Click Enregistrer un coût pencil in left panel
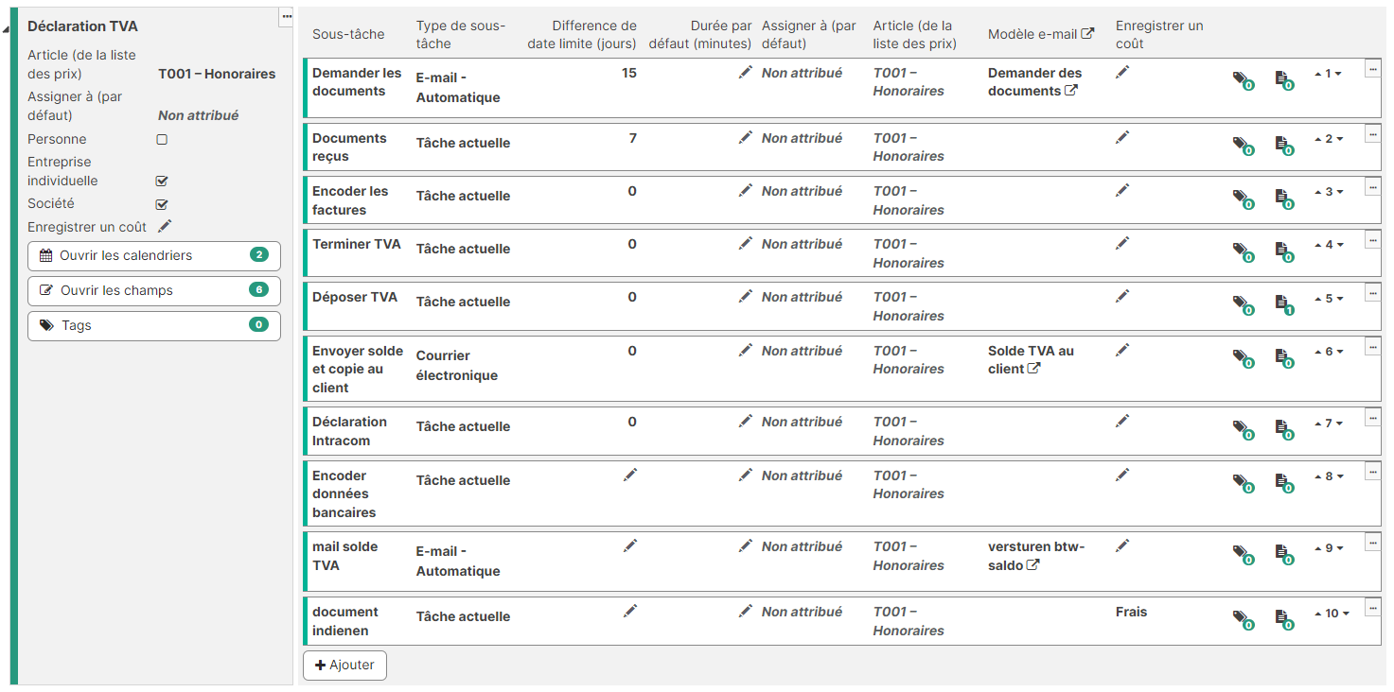The image size is (1394, 692). (165, 226)
